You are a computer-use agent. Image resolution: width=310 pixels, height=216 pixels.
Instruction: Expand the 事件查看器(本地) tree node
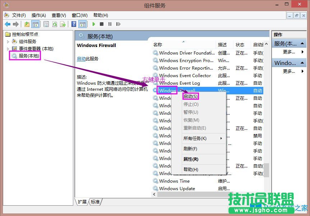pos(8,48)
